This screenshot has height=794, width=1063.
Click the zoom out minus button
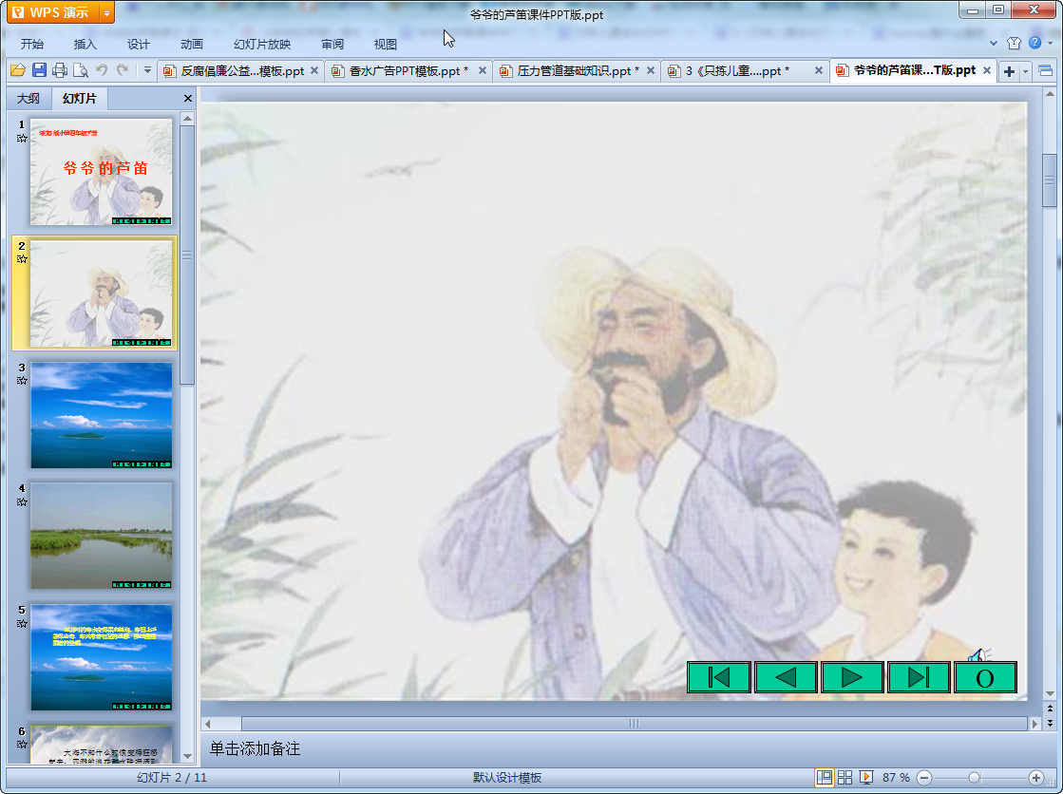point(924,778)
